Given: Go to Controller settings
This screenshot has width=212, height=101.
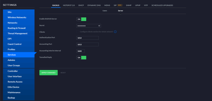Looking at the screenshot, I should click(x=19, y=71).
